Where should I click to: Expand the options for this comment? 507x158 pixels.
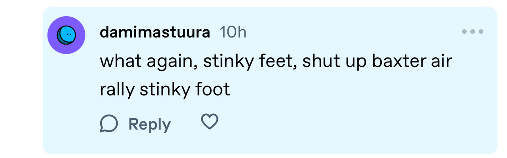pyautogui.click(x=473, y=32)
